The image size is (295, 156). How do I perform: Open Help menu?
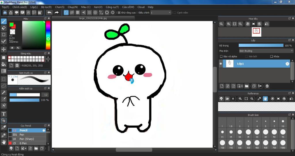tap(150, 7)
